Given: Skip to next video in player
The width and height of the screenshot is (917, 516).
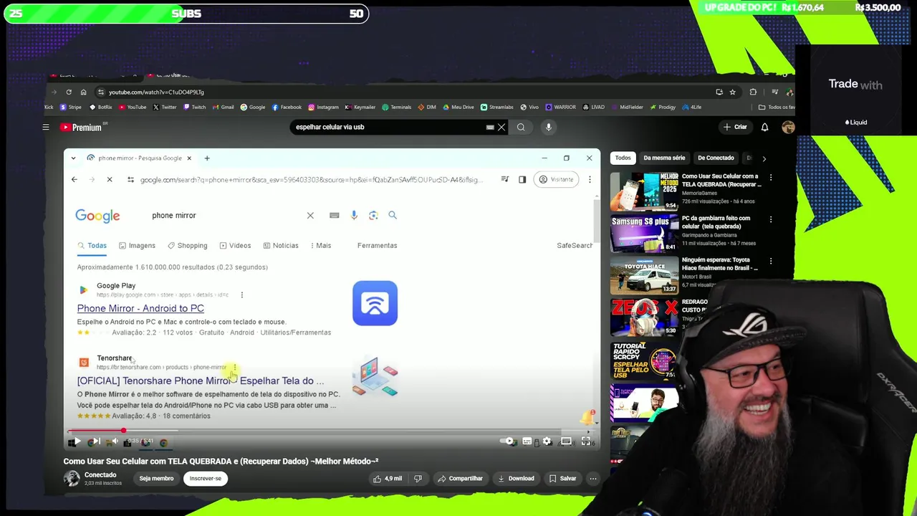Looking at the screenshot, I should coord(95,441).
